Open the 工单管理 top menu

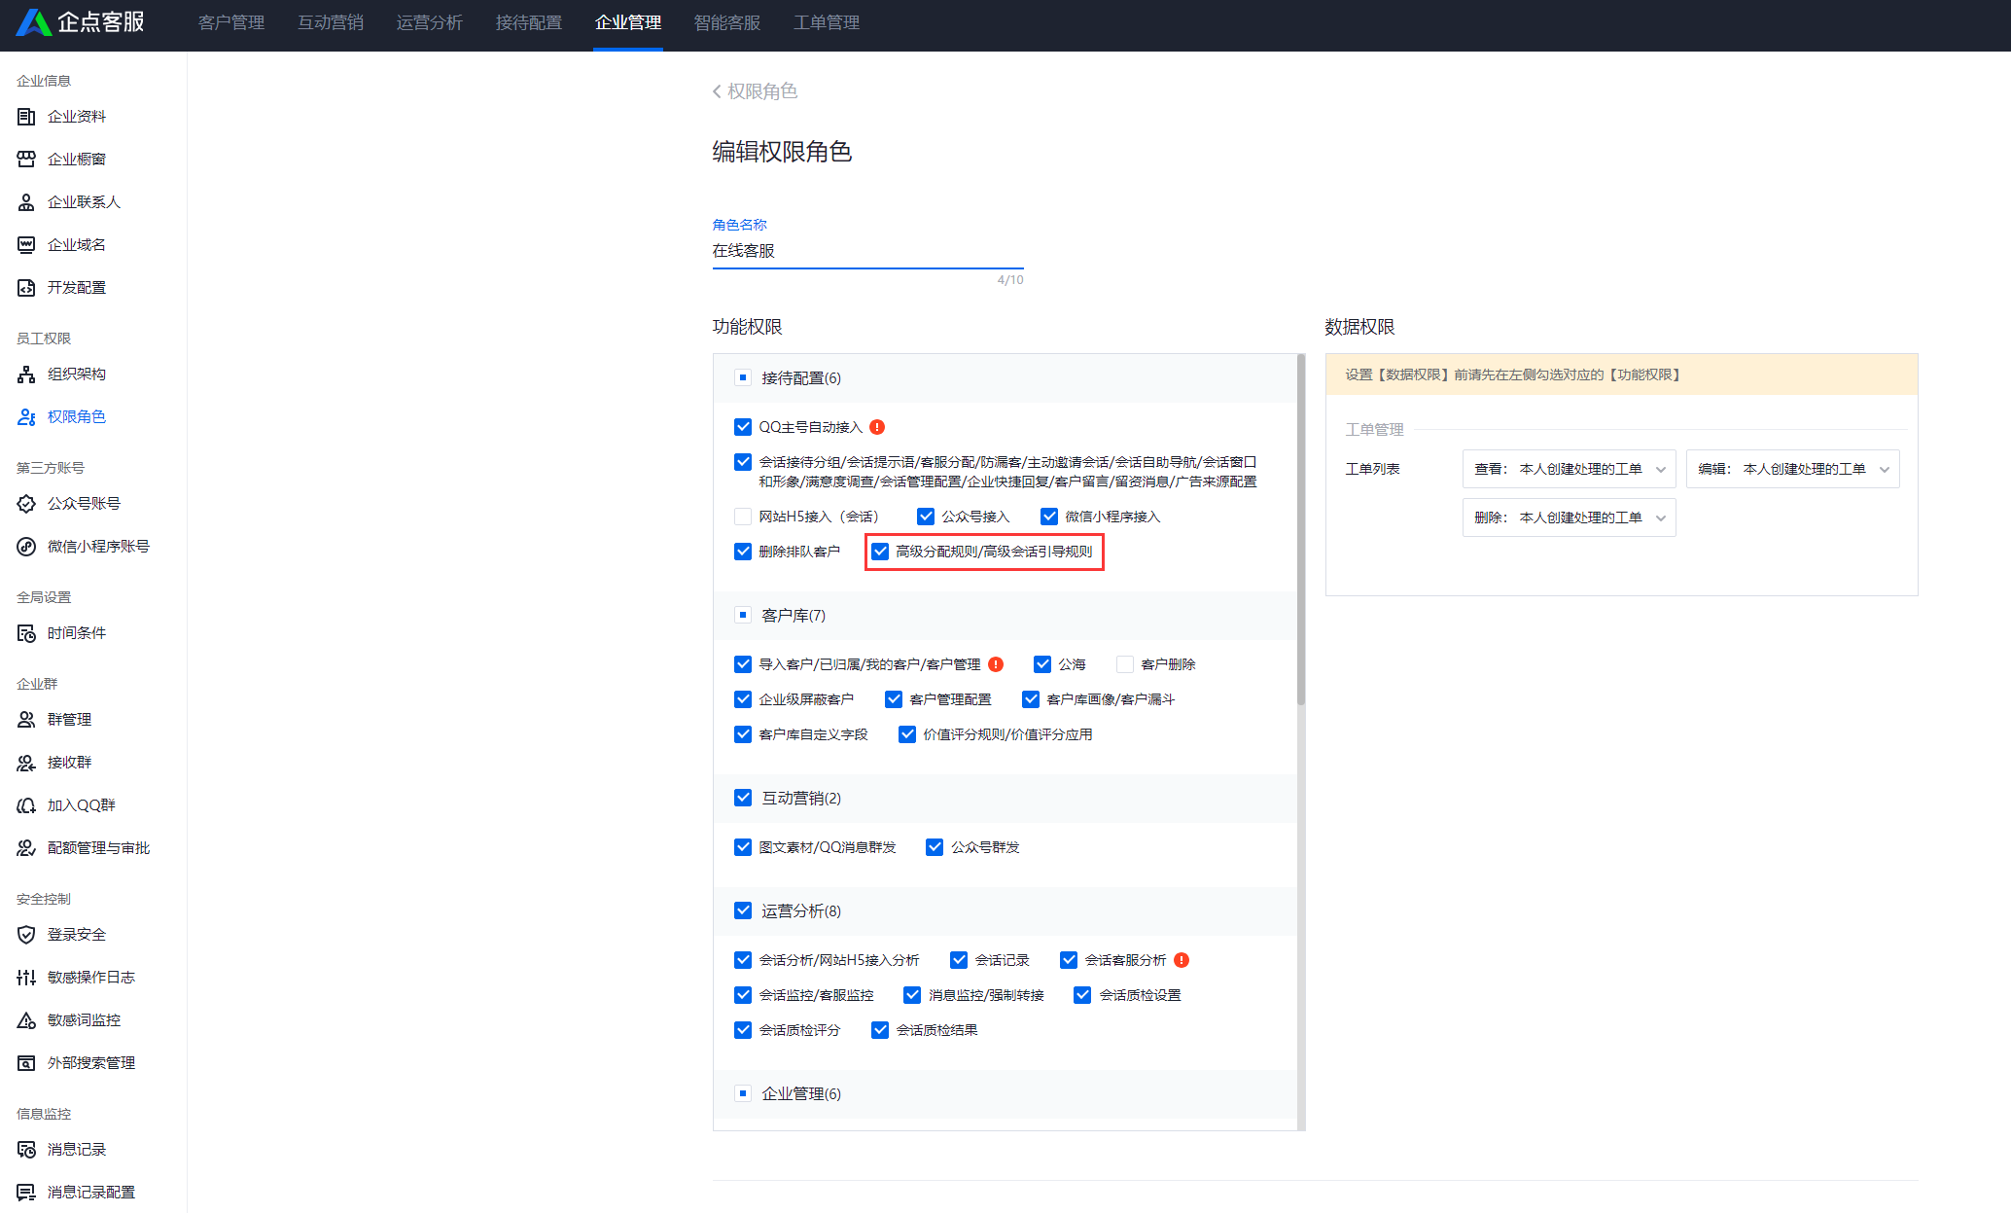point(826,22)
